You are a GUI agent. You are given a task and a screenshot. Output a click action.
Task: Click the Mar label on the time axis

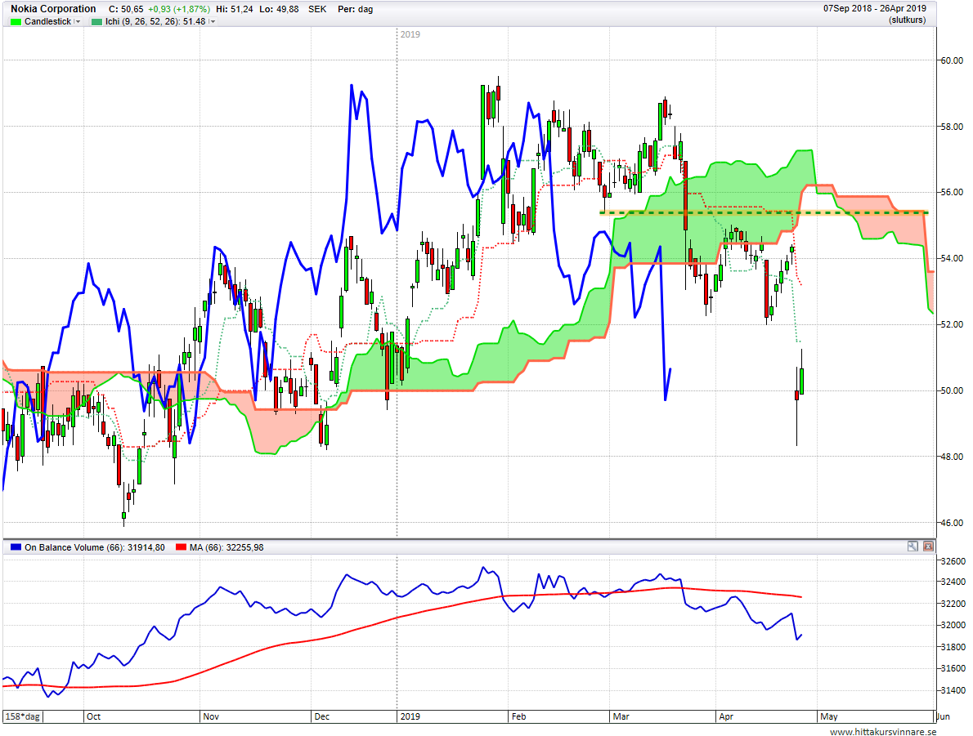[621, 716]
